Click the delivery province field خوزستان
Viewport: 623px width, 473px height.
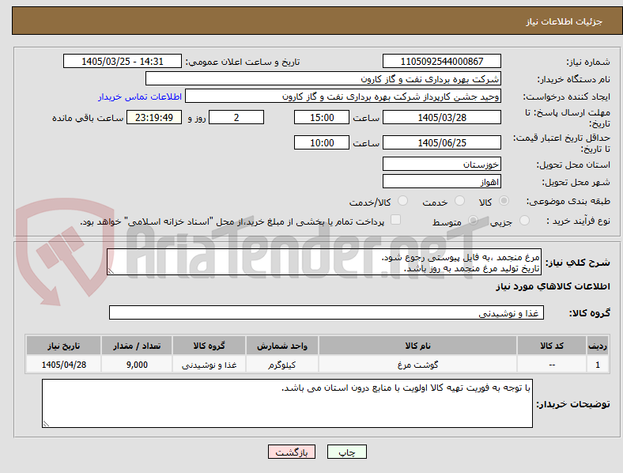tap(442, 165)
